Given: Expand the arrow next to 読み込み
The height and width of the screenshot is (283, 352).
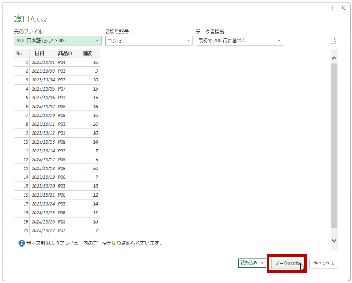Looking at the screenshot, I should click(x=263, y=263).
